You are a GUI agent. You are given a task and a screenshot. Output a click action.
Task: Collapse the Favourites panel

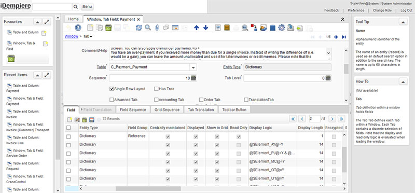(37, 22)
